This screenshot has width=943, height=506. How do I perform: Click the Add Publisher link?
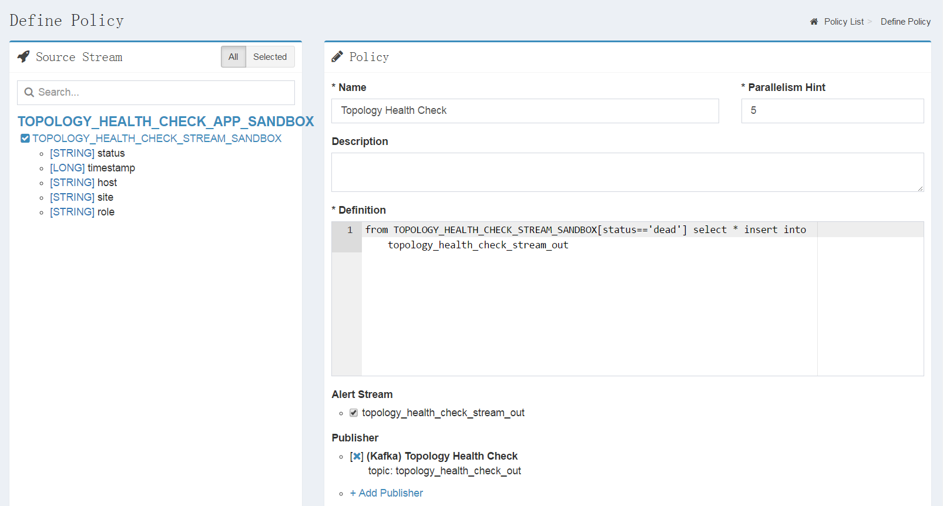387,493
